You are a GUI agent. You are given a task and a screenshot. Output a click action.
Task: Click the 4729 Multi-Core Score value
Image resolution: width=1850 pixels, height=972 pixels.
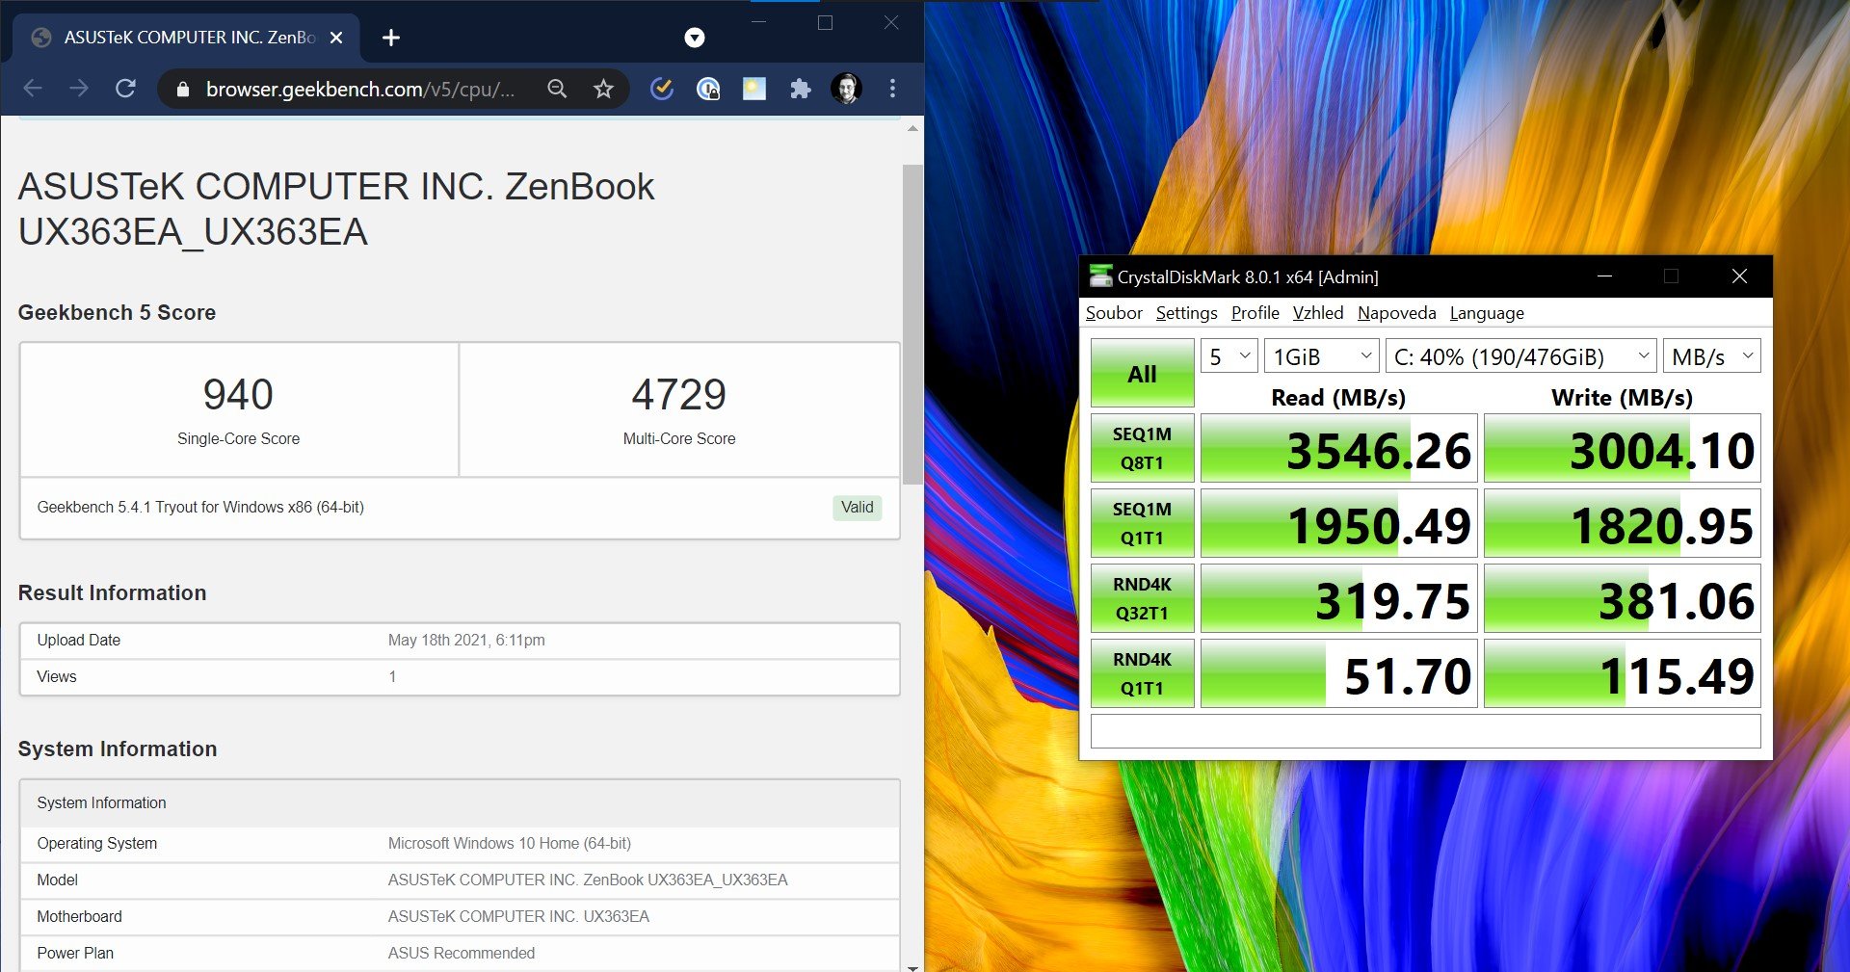coord(678,394)
